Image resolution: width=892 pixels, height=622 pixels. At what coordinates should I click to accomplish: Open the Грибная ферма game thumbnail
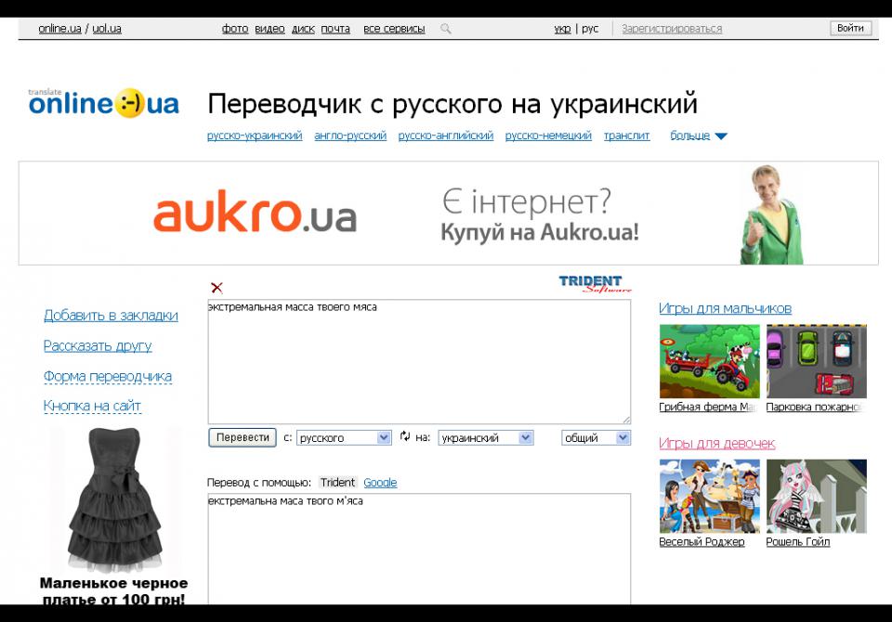[709, 362]
